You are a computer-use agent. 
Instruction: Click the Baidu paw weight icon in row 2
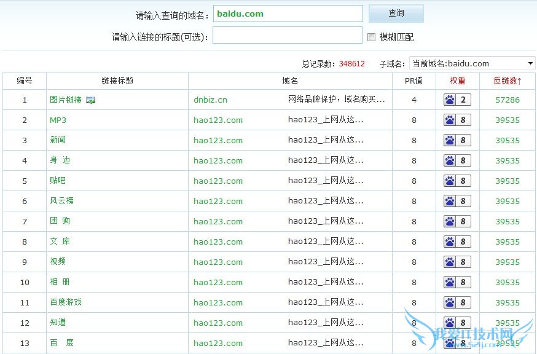450,120
